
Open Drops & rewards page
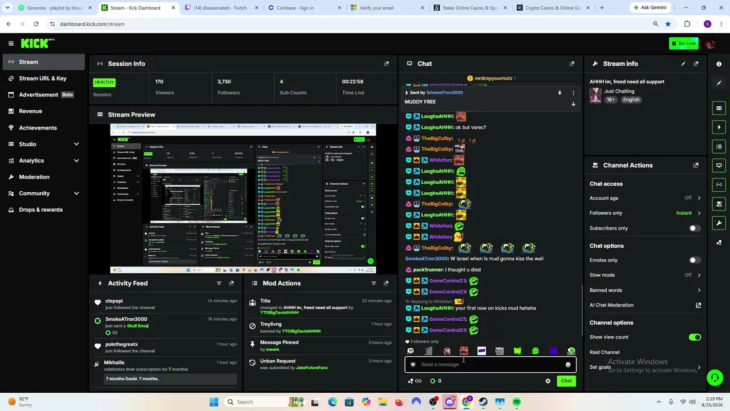(x=43, y=210)
